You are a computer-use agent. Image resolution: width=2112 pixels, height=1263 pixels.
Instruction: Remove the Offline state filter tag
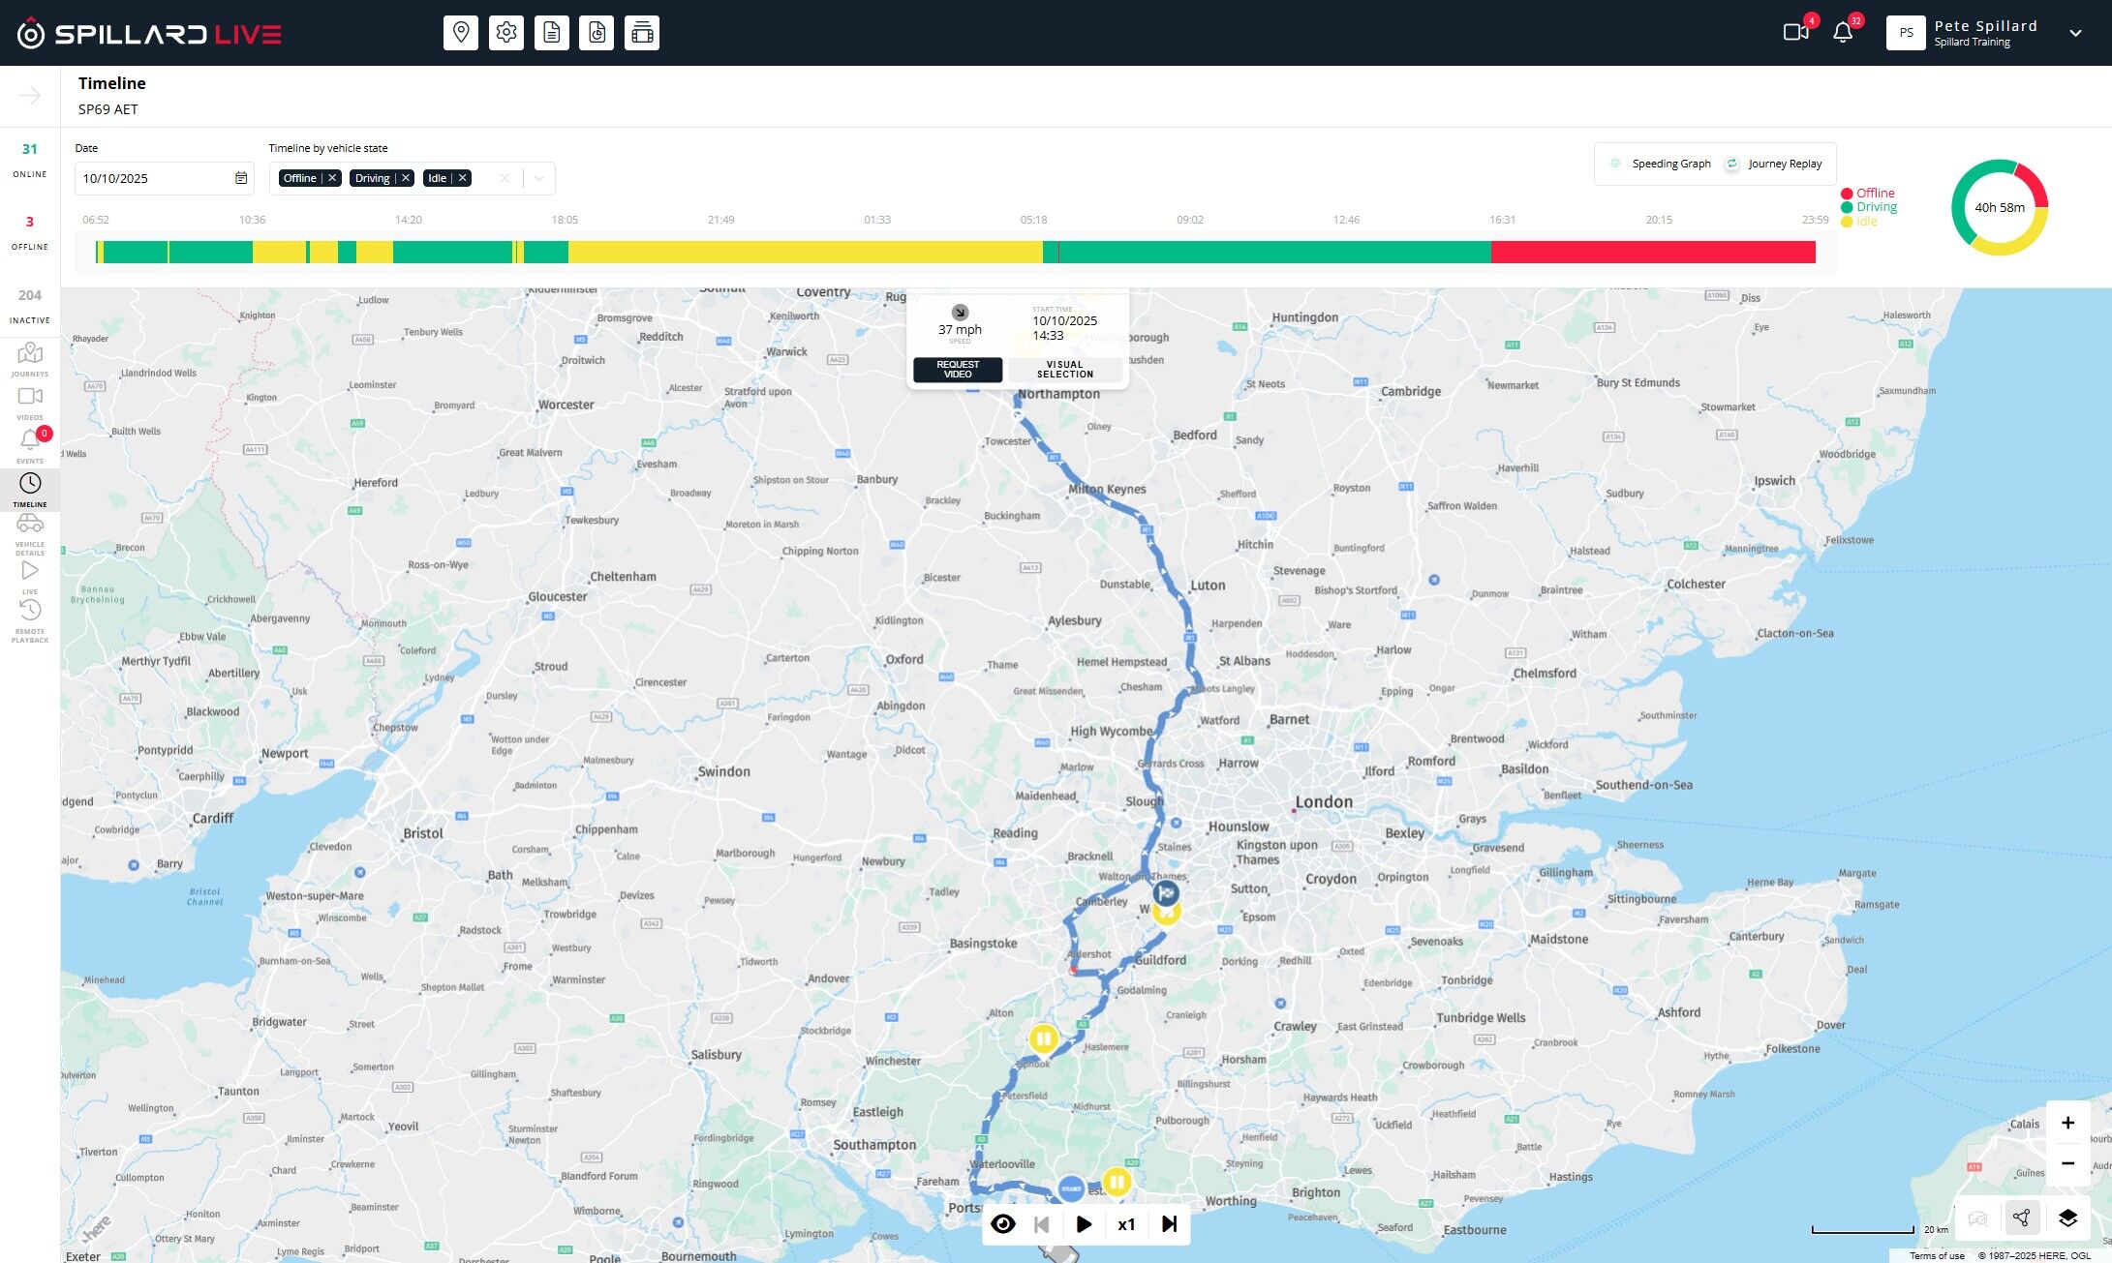click(332, 178)
